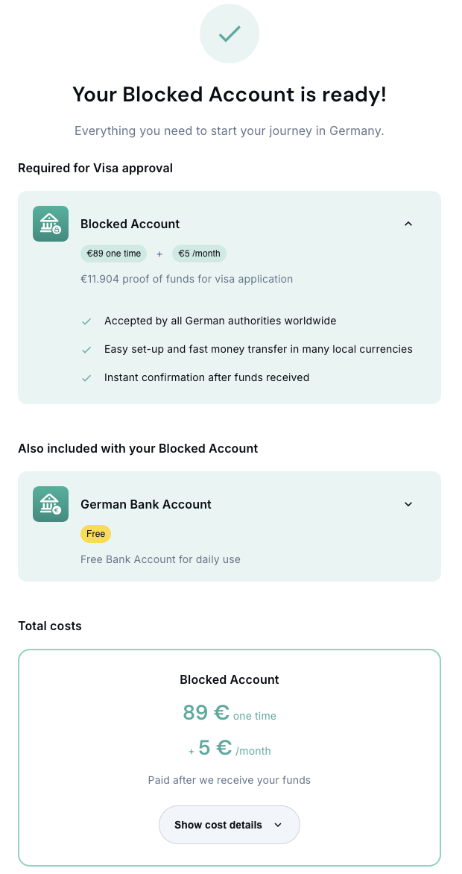Image resolution: width=462 pixels, height=874 pixels.
Task: Click the German Bank Account euro icon
Action: pyautogui.click(x=51, y=504)
